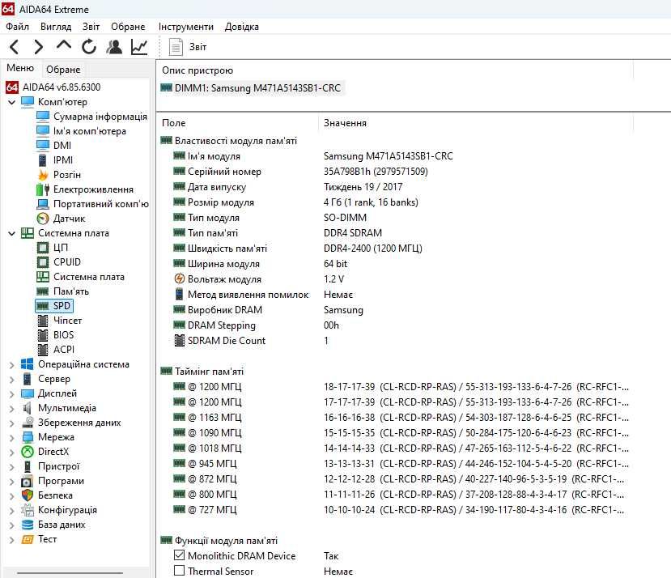Expand the Пристрої tree node
671x578 pixels.
coord(11,466)
